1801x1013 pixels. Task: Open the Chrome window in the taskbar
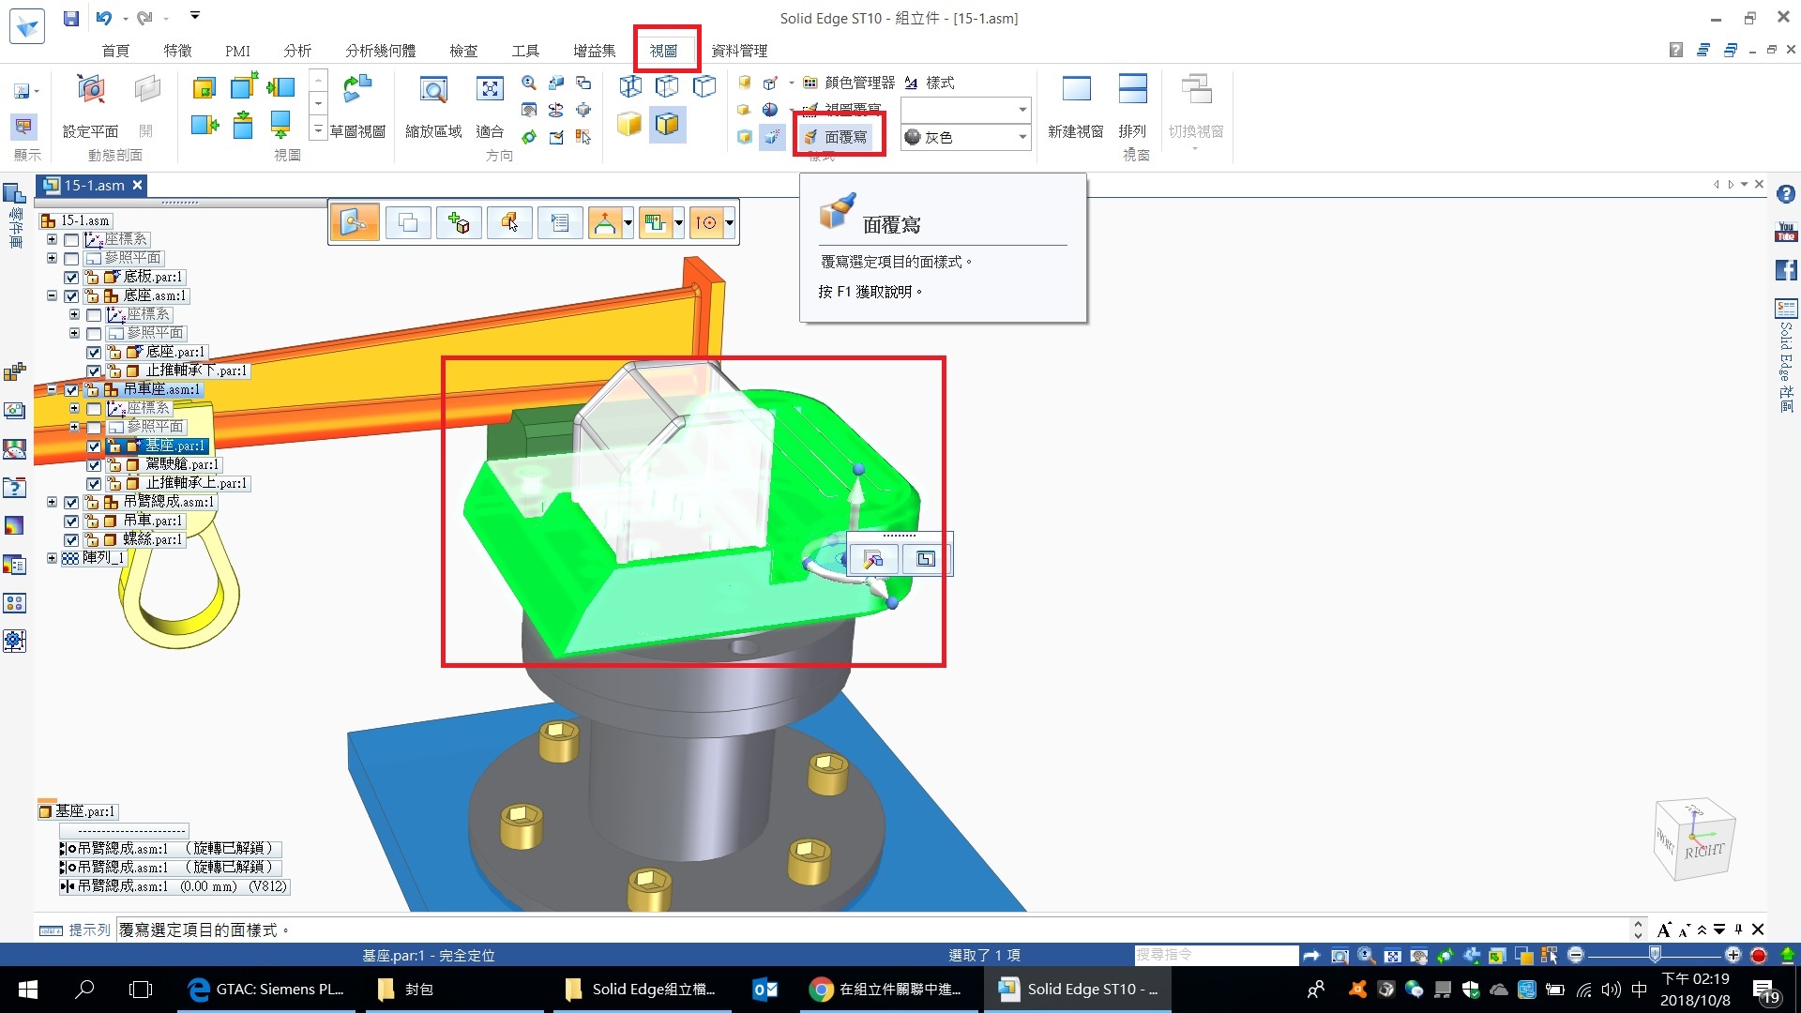pyautogui.click(x=889, y=990)
